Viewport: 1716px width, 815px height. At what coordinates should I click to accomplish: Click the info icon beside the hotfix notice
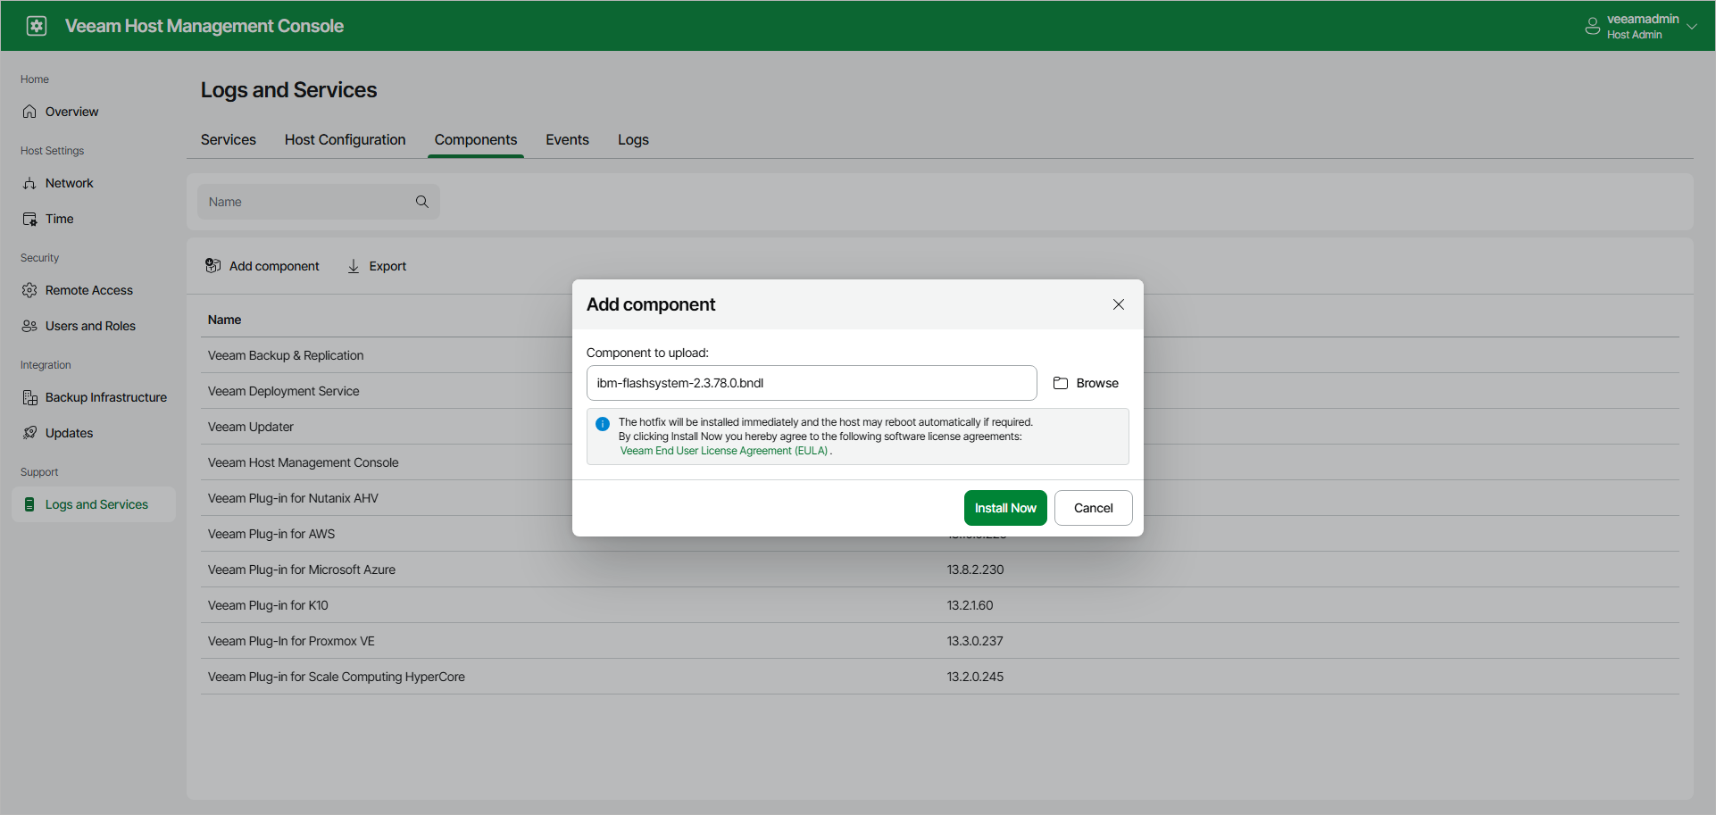coord(603,423)
